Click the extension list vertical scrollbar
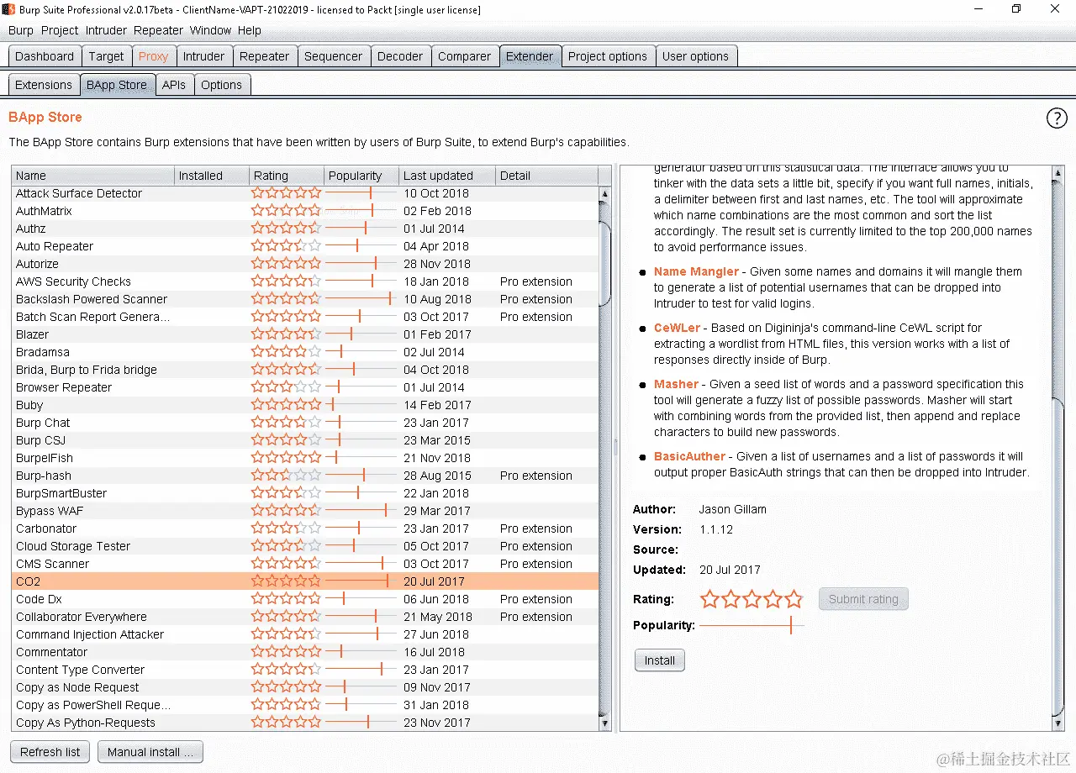The image size is (1076, 773). pyautogui.click(x=604, y=265)
